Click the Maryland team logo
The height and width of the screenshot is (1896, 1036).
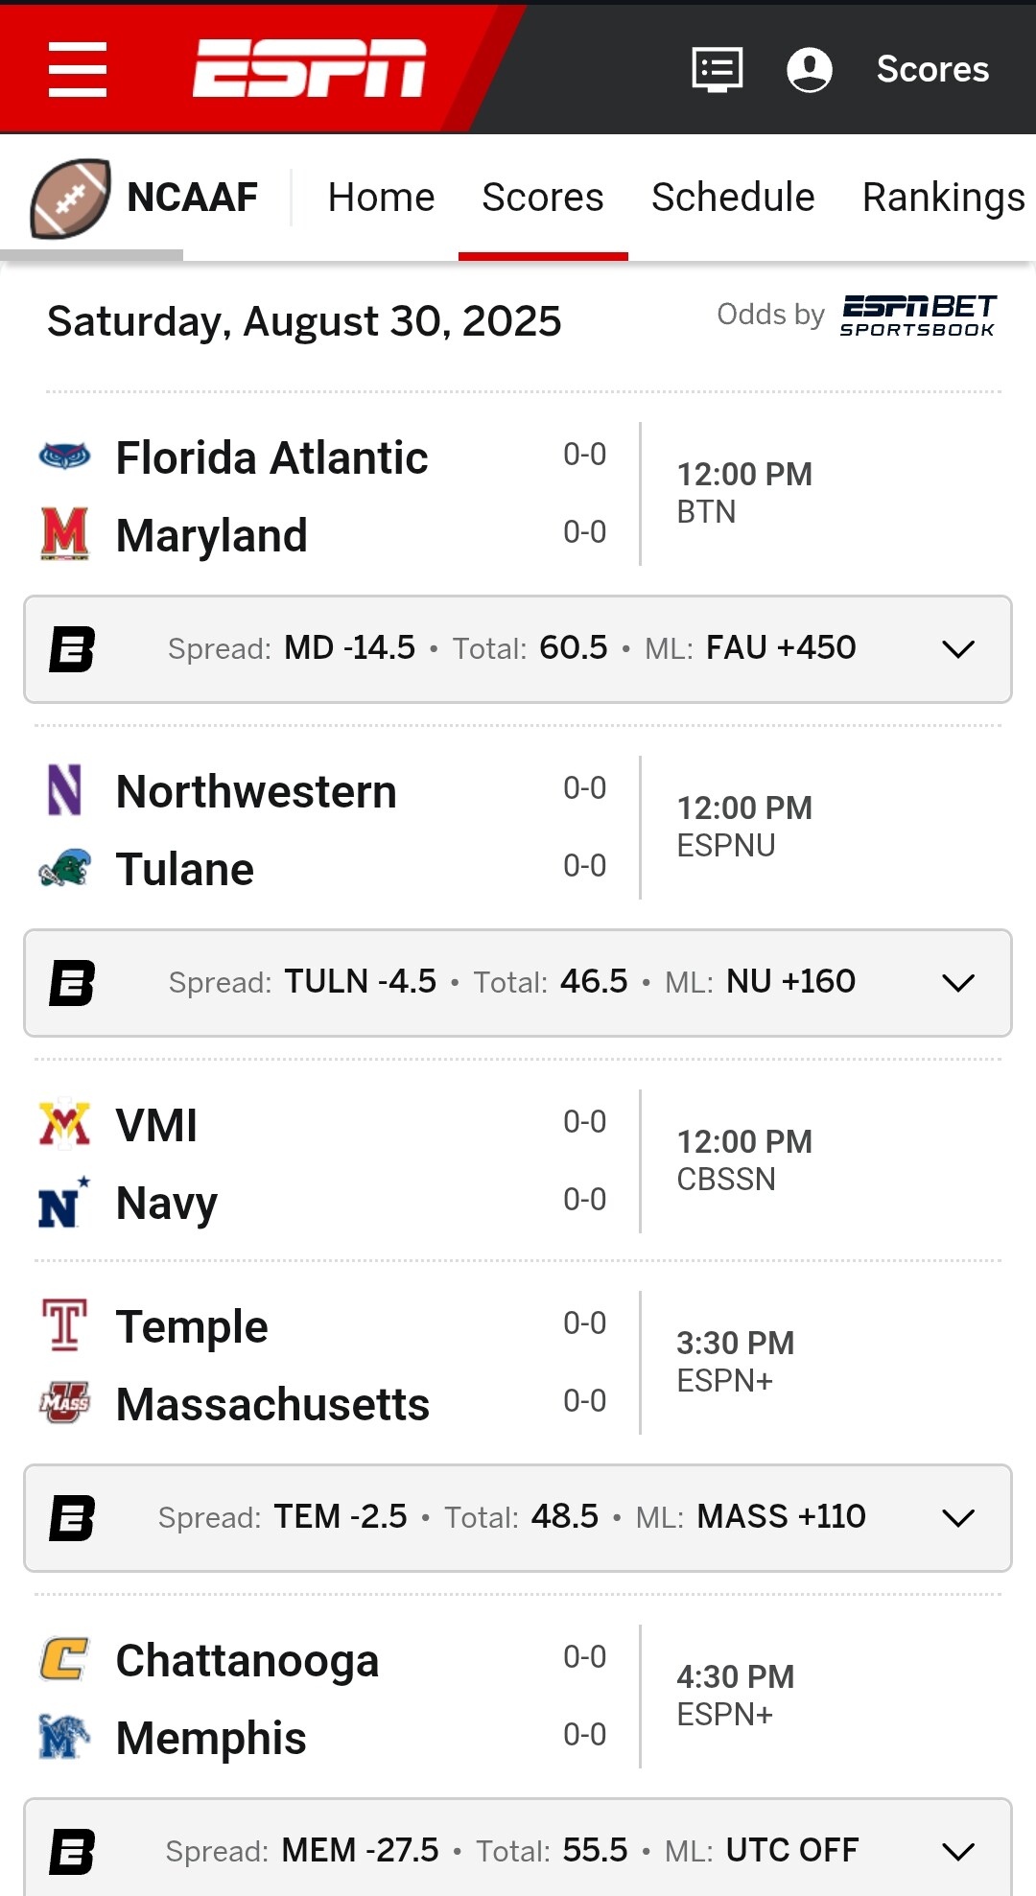pyautogui.click(x=64, y=534)
